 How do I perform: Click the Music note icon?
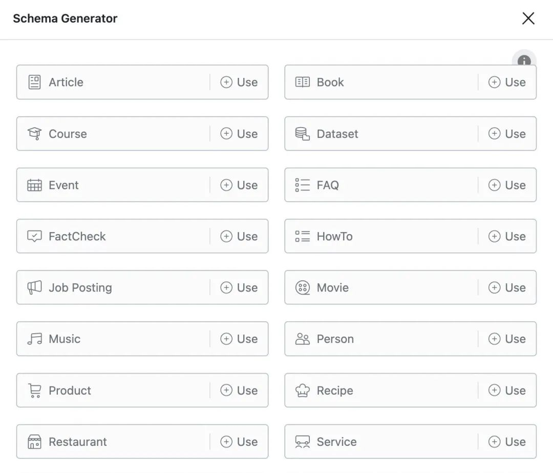[x=34, y=339]
